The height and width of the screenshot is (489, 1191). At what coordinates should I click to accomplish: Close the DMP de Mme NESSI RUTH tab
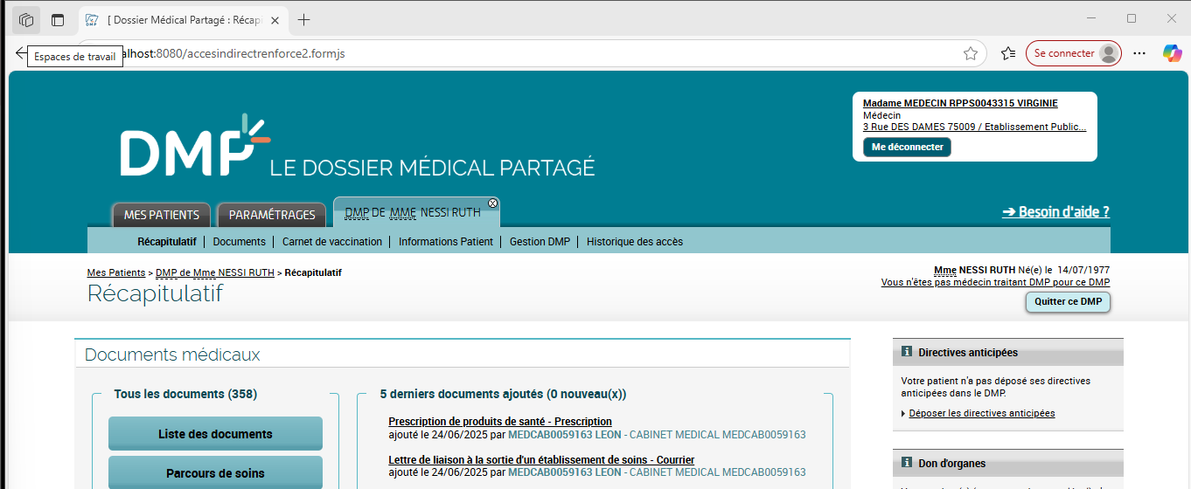[492, 203]
